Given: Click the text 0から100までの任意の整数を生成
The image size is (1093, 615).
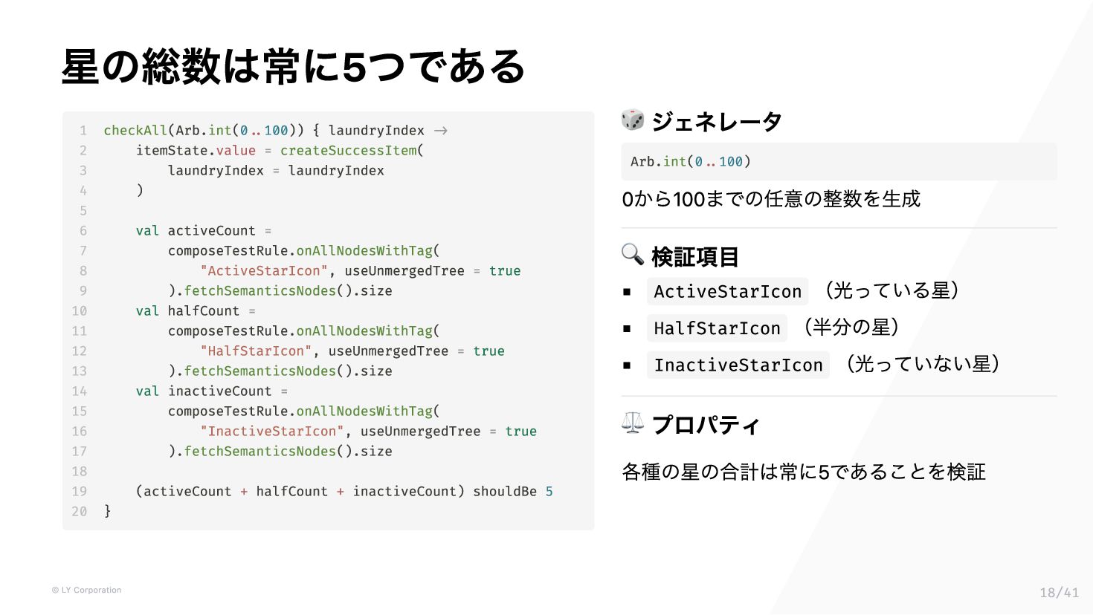Looking at the screenshot, I should coord(771,199).
